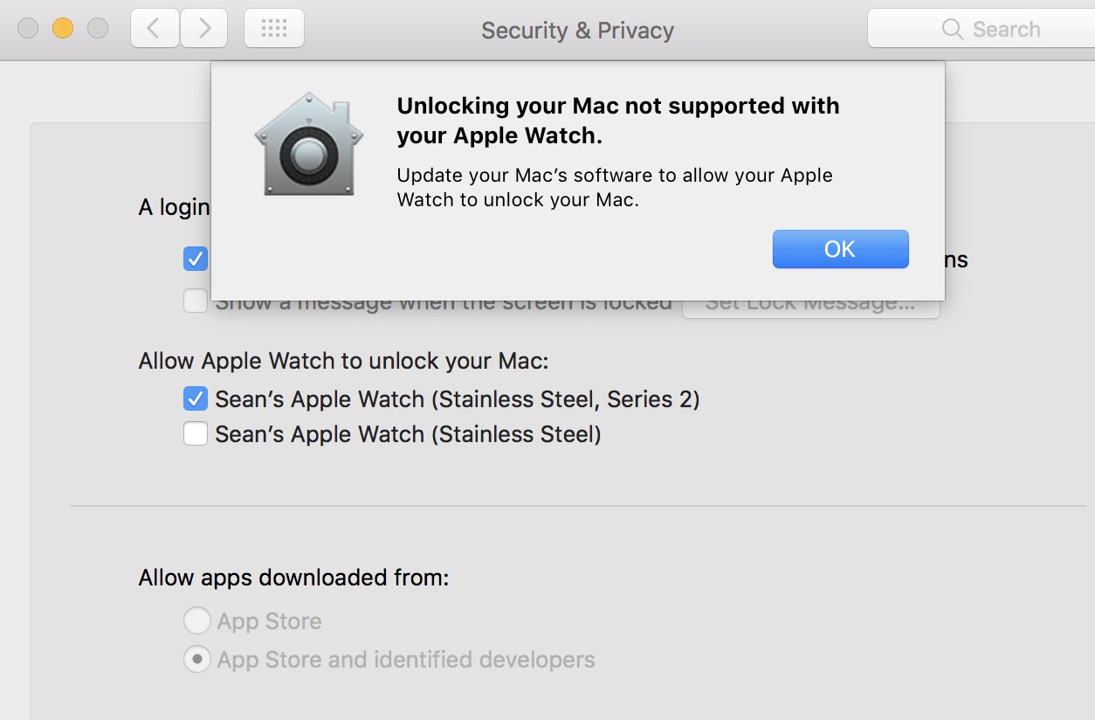Check Sean's Apple Watch (Stainless Steel)
The height and width of the screenshot is (720, 1095).
pyautogui.click(x=196, y=434)
